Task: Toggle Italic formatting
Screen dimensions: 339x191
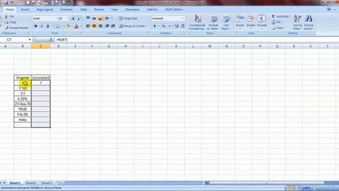Action: pyautogui.click(x=41, y=26)
